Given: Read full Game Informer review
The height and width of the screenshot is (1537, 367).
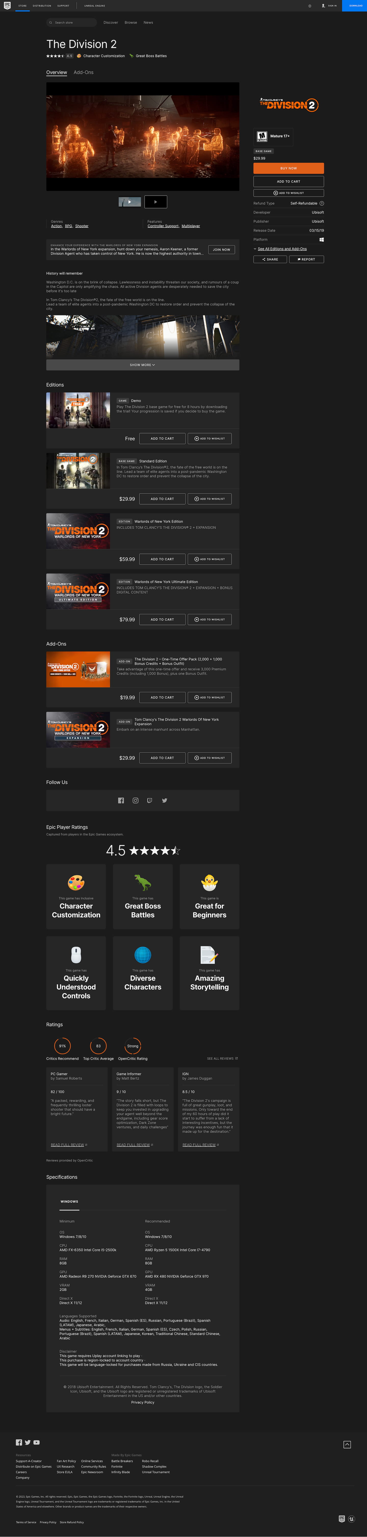Looking at the screenshot, I should tap(135, 1145).
